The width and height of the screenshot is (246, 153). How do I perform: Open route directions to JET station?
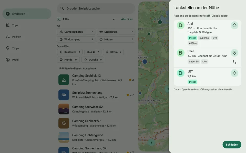[234, 73]
